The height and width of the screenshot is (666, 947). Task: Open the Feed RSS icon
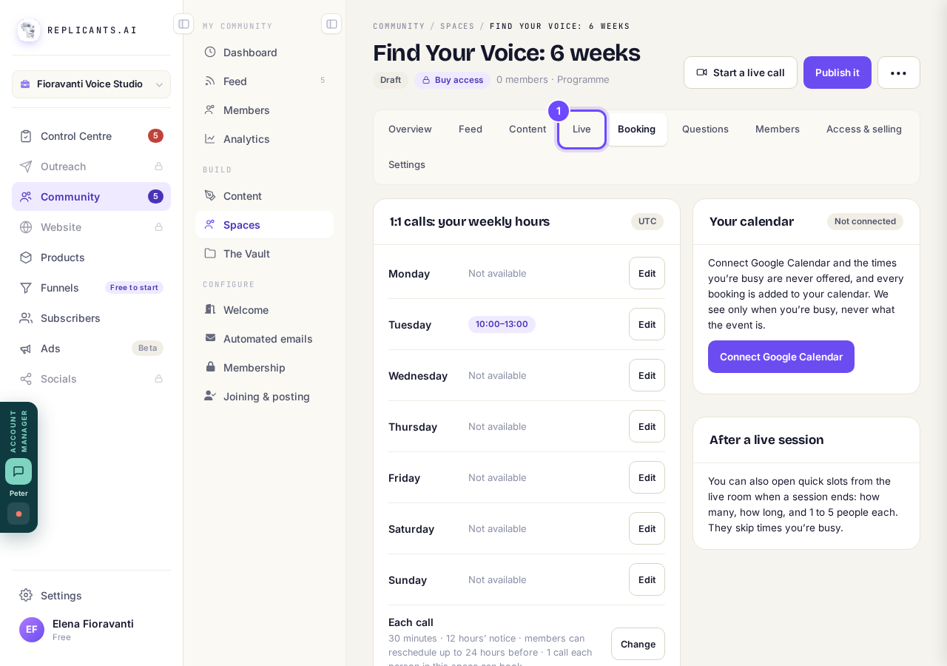click(210, 81)
